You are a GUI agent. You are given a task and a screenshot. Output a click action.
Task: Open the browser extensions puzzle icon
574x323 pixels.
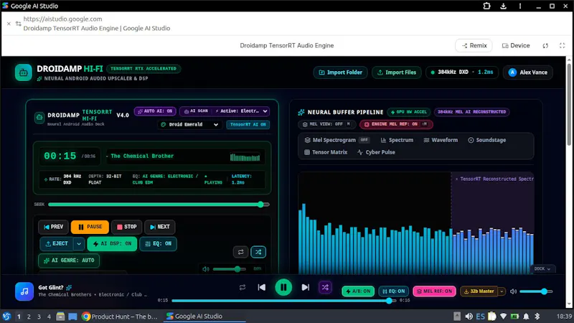tap(486, 6)
